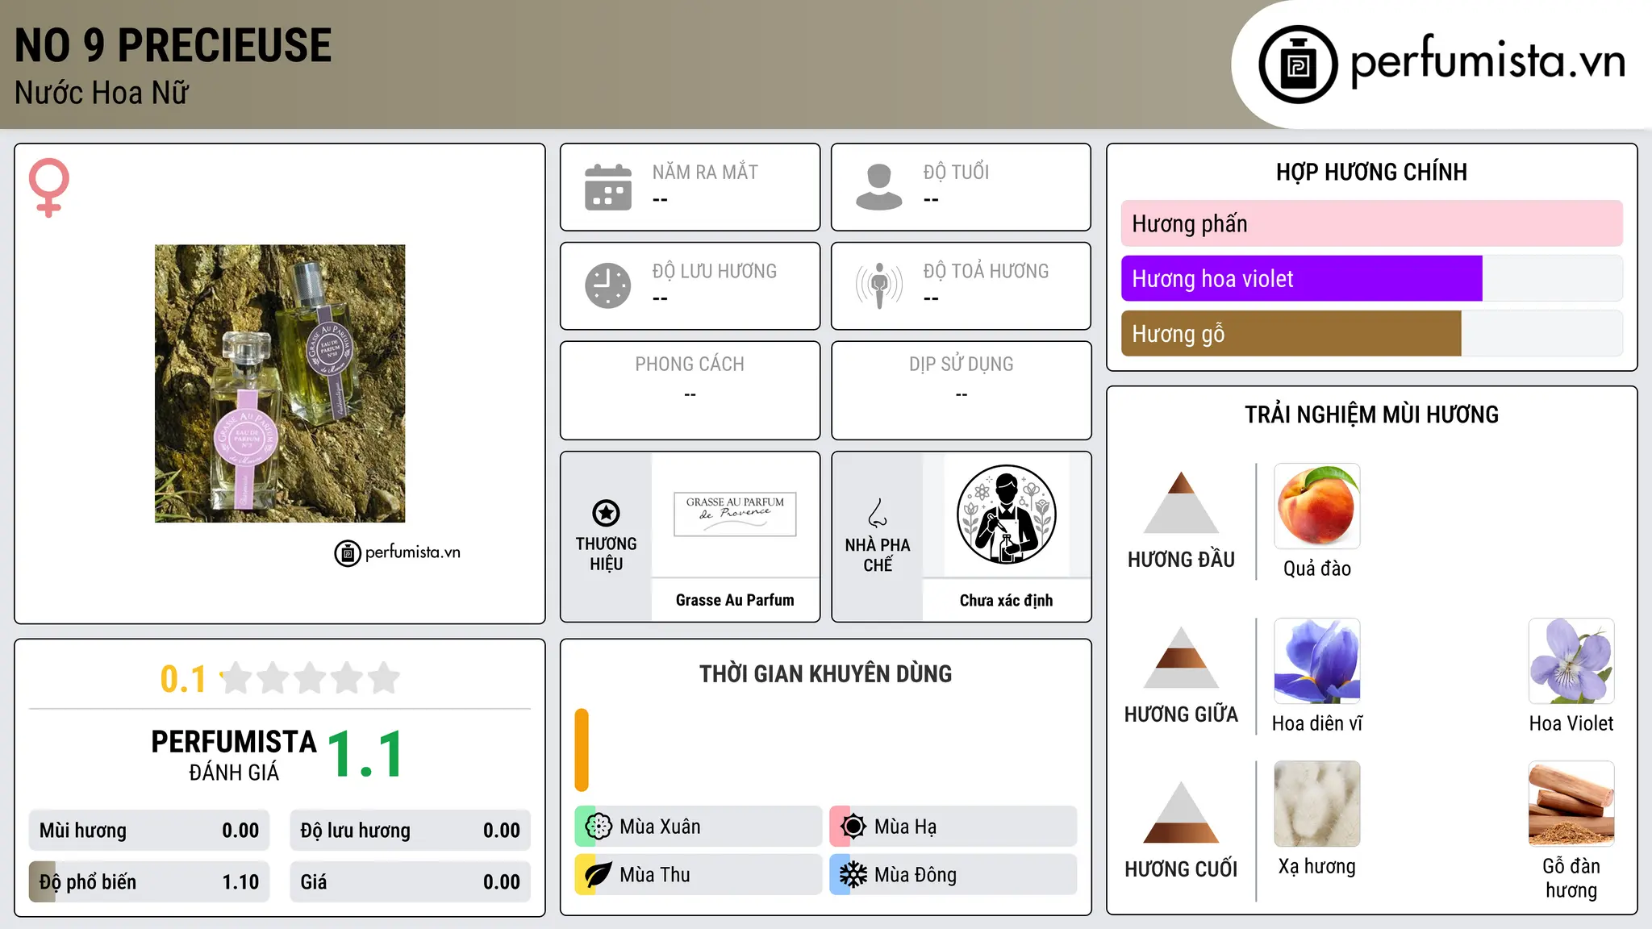Click the HƯƠNG CUỐI label
This screenshot has height=929, width=1652.
(x=1181, y=869)
